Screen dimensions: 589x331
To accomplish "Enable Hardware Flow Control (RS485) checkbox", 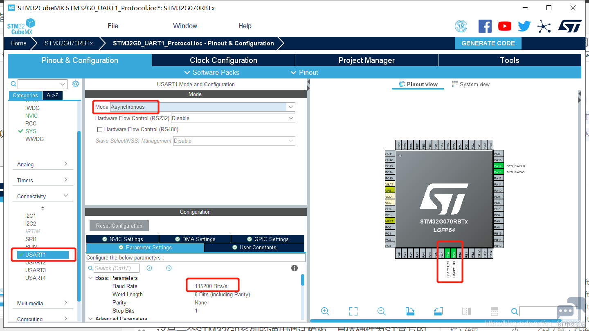I will pos(99,130).
